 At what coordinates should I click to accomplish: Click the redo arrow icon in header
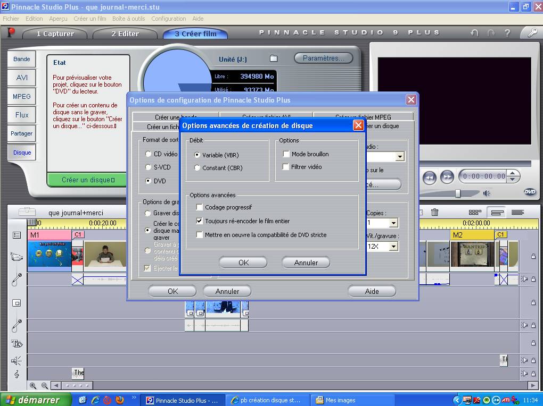coord(491,33)
